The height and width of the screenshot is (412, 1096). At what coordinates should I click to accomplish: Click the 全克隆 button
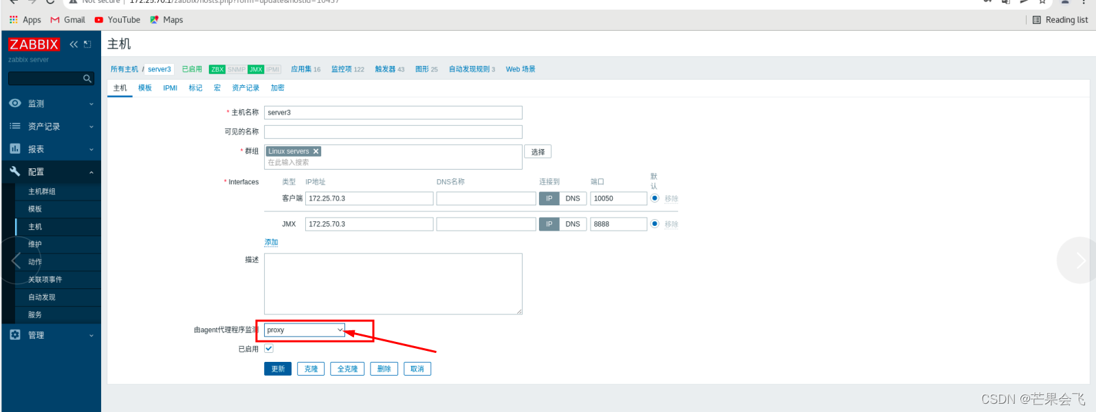347,369
